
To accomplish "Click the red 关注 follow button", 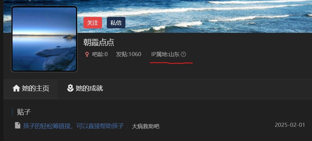I will [x=93, y=23].
